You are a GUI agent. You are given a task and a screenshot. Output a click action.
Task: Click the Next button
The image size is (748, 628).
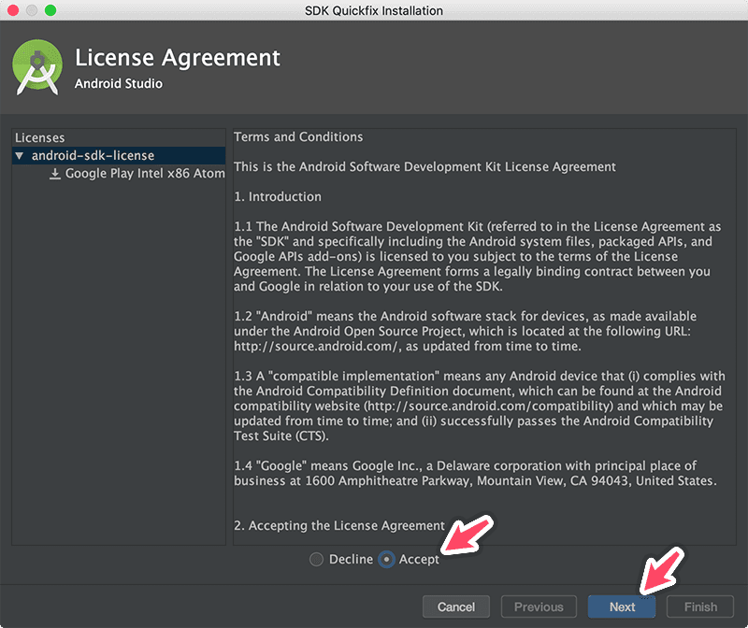pos(622,607)
